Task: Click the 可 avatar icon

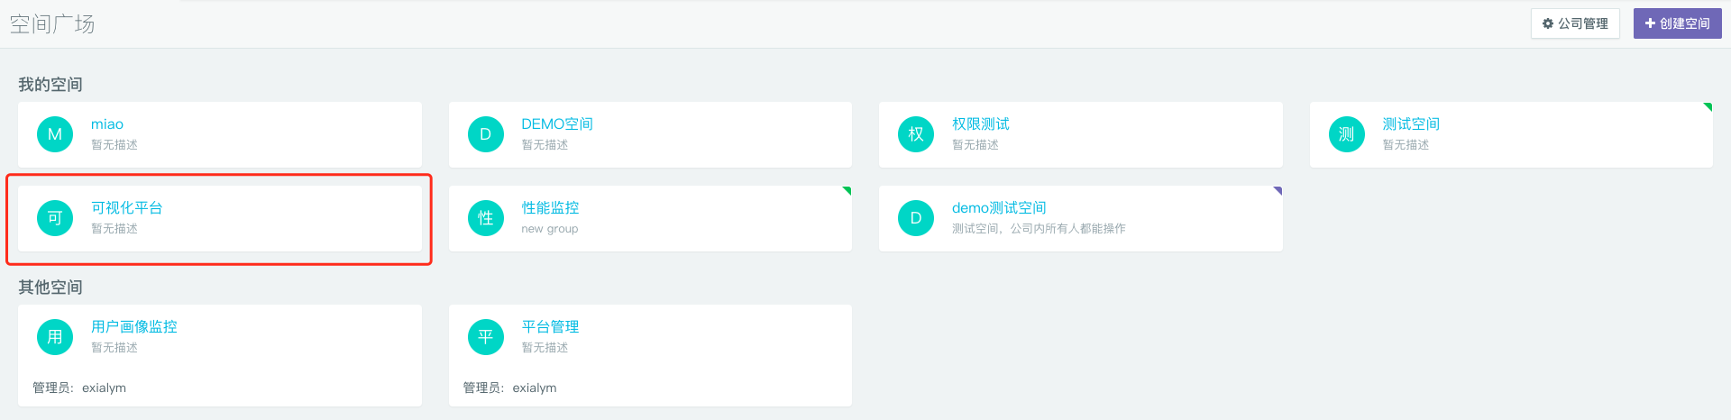Action: (x=55, y=218)
